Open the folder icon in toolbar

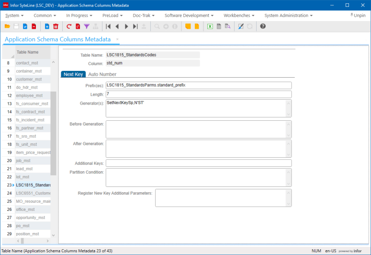click(x=7, y=26)
